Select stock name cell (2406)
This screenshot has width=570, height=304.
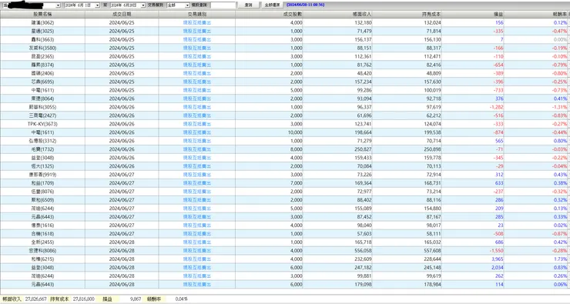(x=42, y=73)
